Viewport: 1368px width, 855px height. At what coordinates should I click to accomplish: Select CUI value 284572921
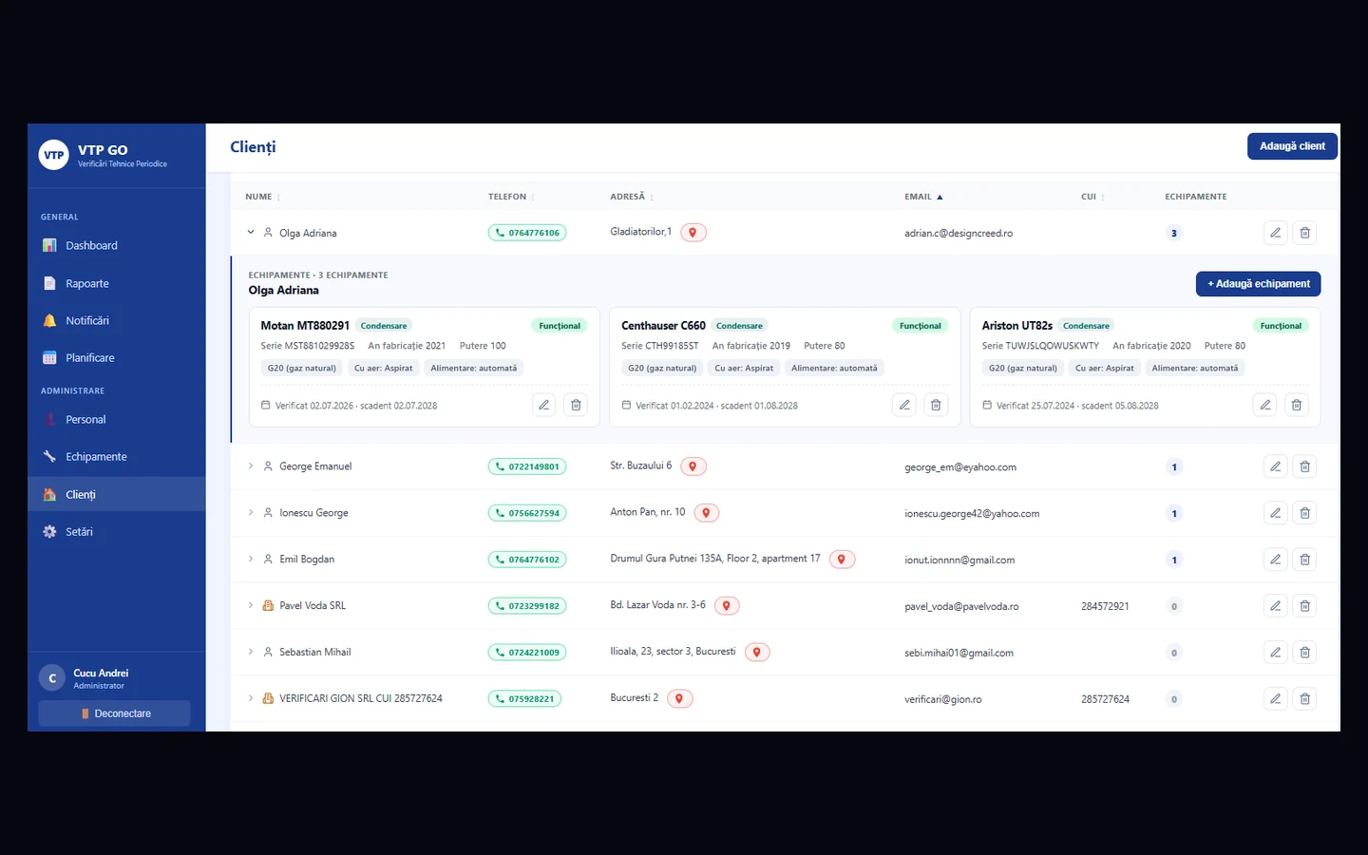click(x=1105, y=606)
